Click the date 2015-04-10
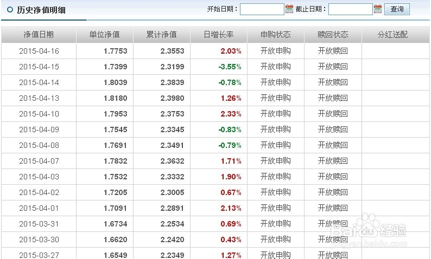Image resolution: width=431 pixels, height=259 pixels. click(39, 114)
